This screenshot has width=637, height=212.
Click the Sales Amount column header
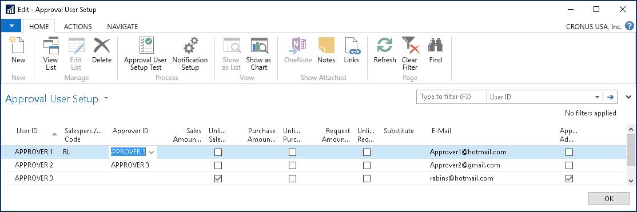[x=187, y=135]
